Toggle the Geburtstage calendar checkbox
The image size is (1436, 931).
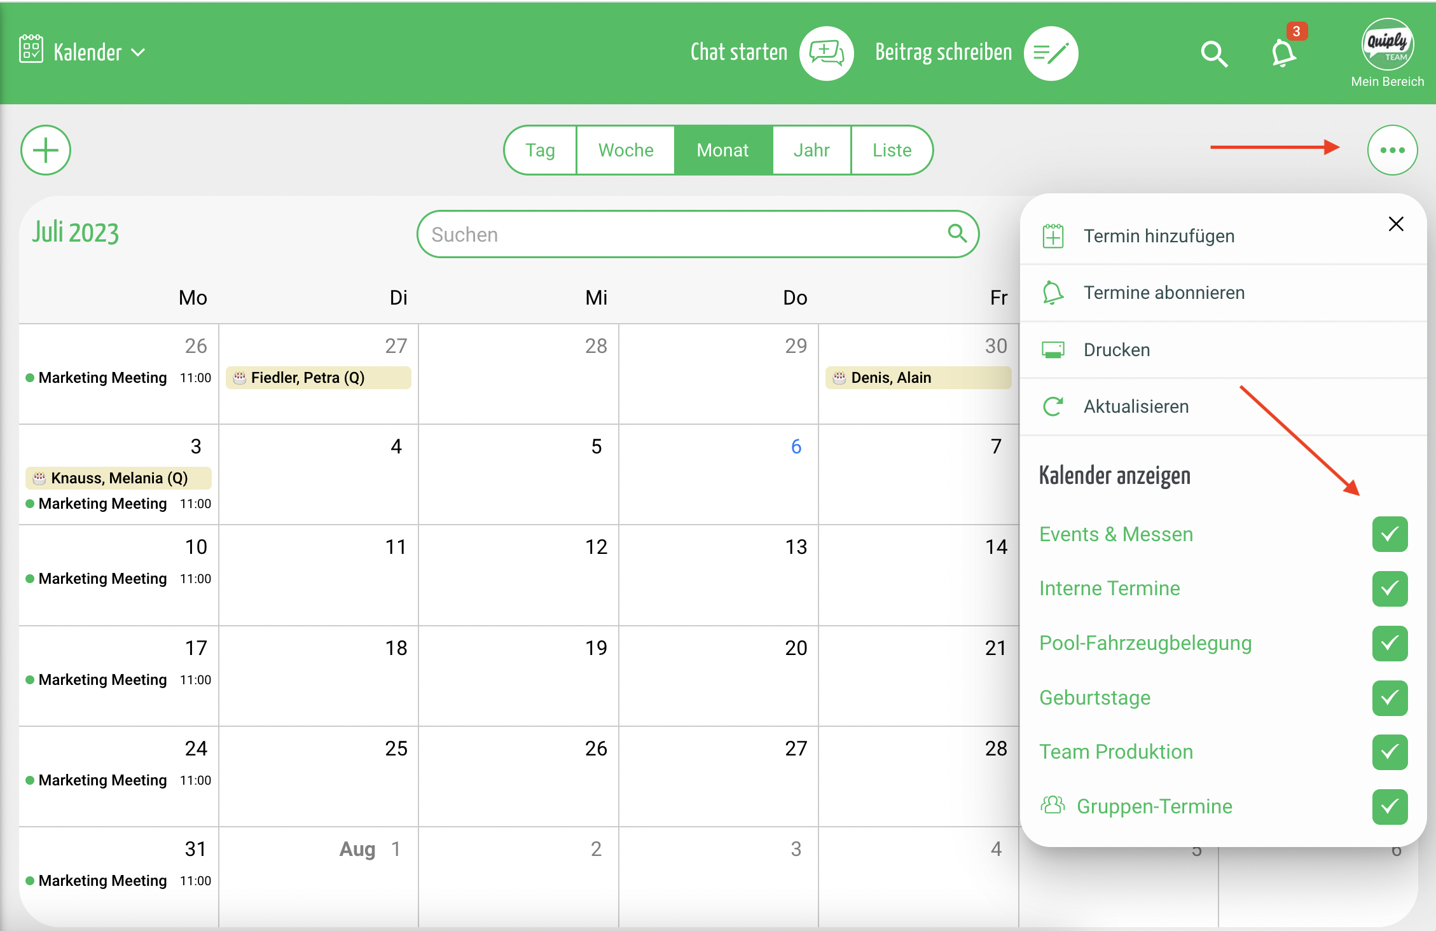pyautogui.click(x=1390, y=698)
